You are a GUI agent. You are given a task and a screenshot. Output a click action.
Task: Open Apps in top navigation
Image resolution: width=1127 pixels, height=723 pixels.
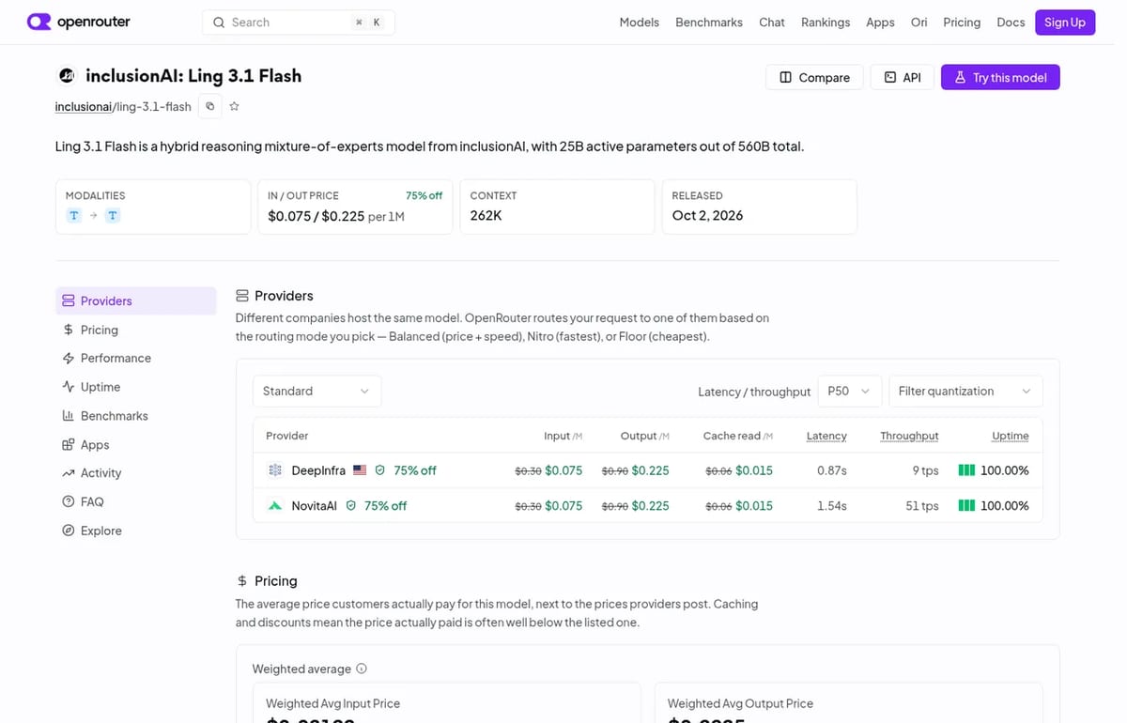click(880, 23)
